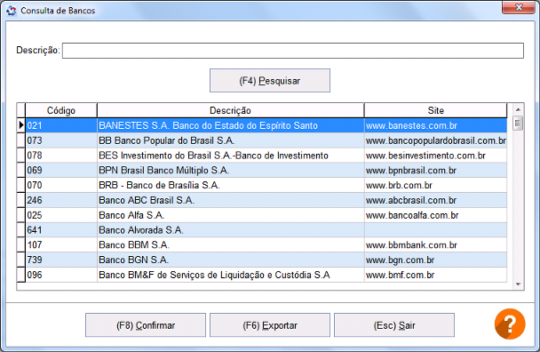
Task: Select code cell 641
Action: 61,230
